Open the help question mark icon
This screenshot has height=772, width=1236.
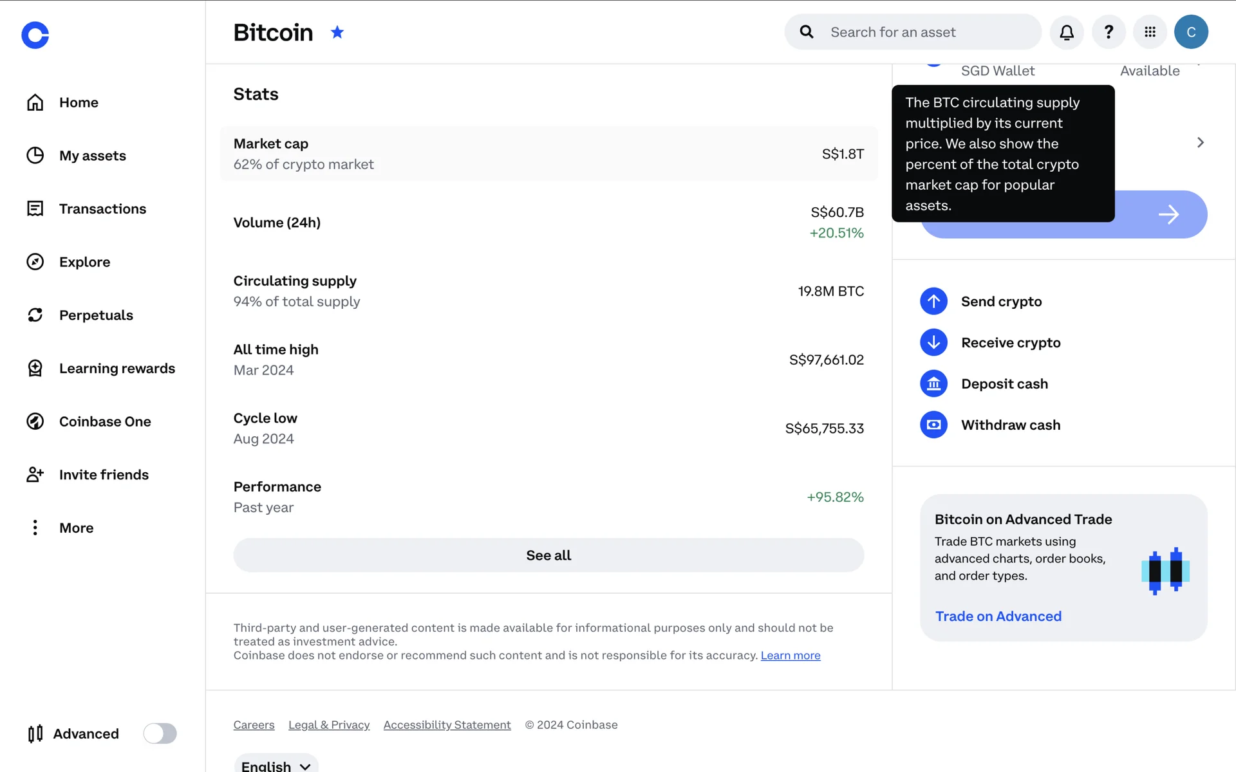pos(1109,32)
